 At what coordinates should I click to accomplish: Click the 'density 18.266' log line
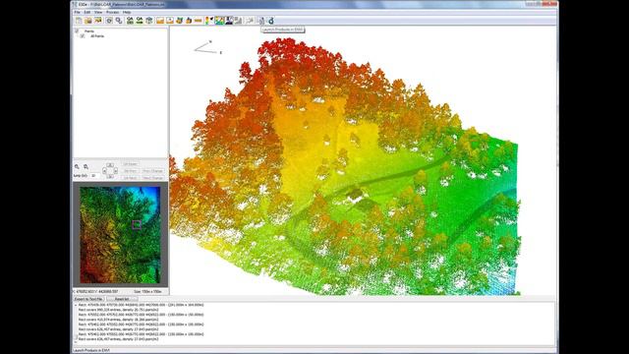click(118, 320)
